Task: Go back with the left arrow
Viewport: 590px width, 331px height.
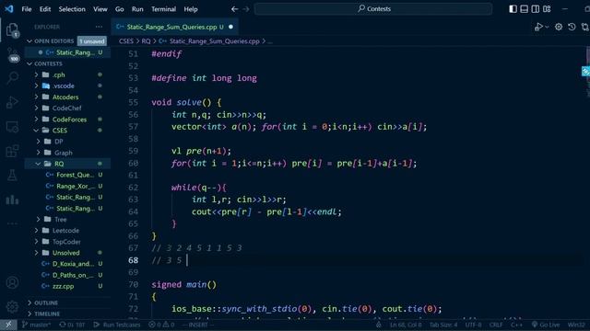Action: coord(234,8)
